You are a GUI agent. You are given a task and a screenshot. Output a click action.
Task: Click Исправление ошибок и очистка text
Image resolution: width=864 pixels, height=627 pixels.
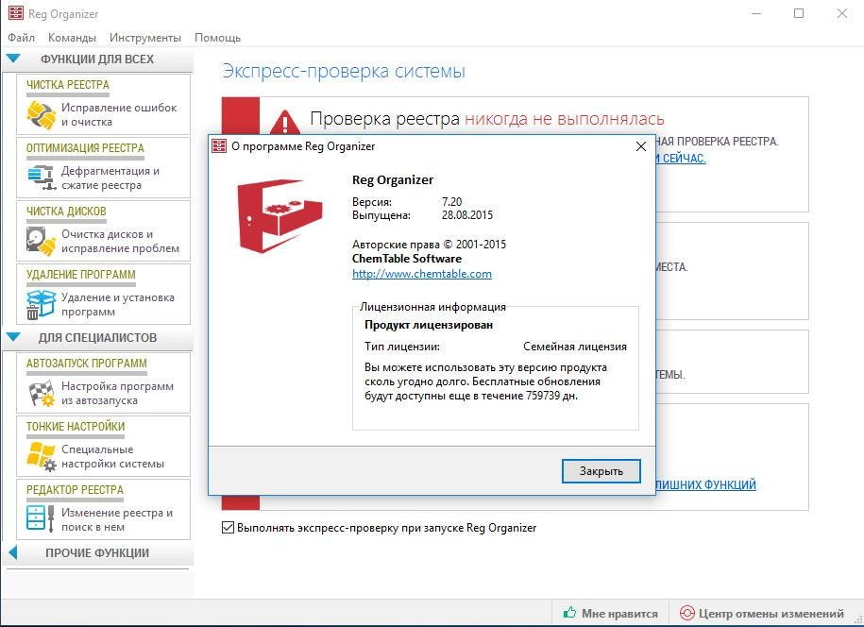(119, 114)
